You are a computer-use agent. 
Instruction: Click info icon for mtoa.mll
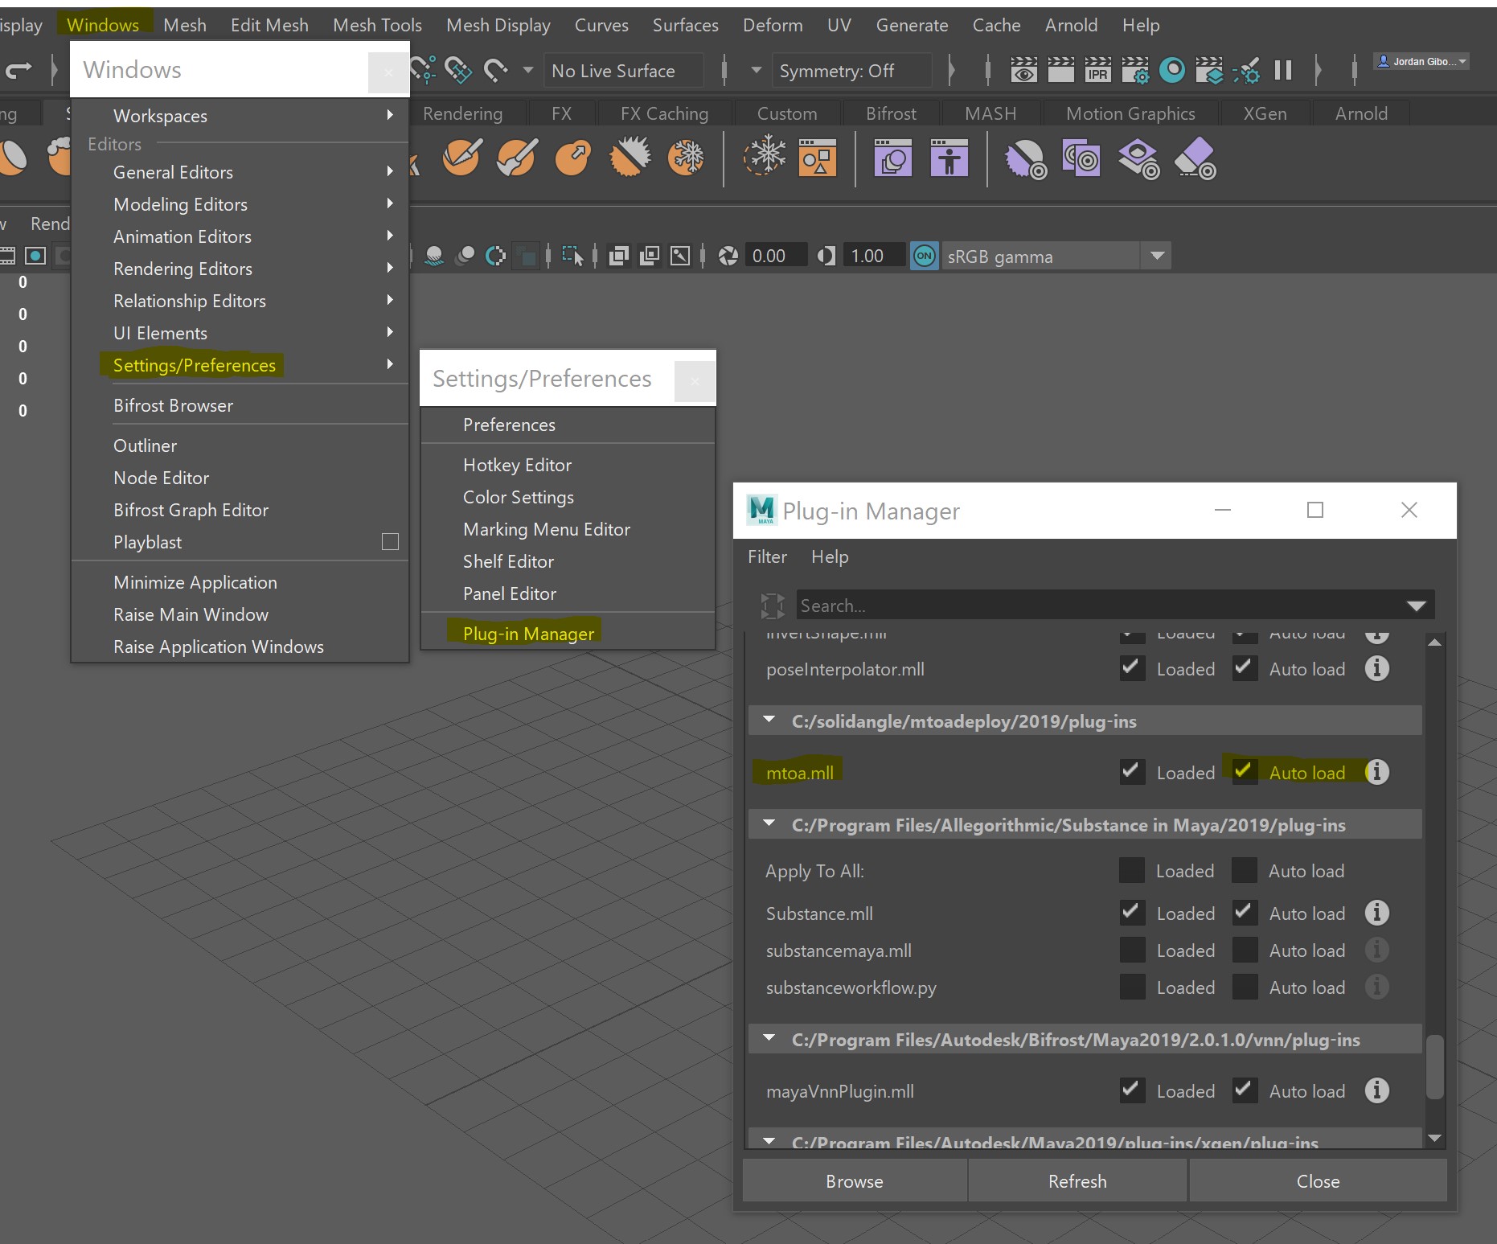[x=1376, y=772]
